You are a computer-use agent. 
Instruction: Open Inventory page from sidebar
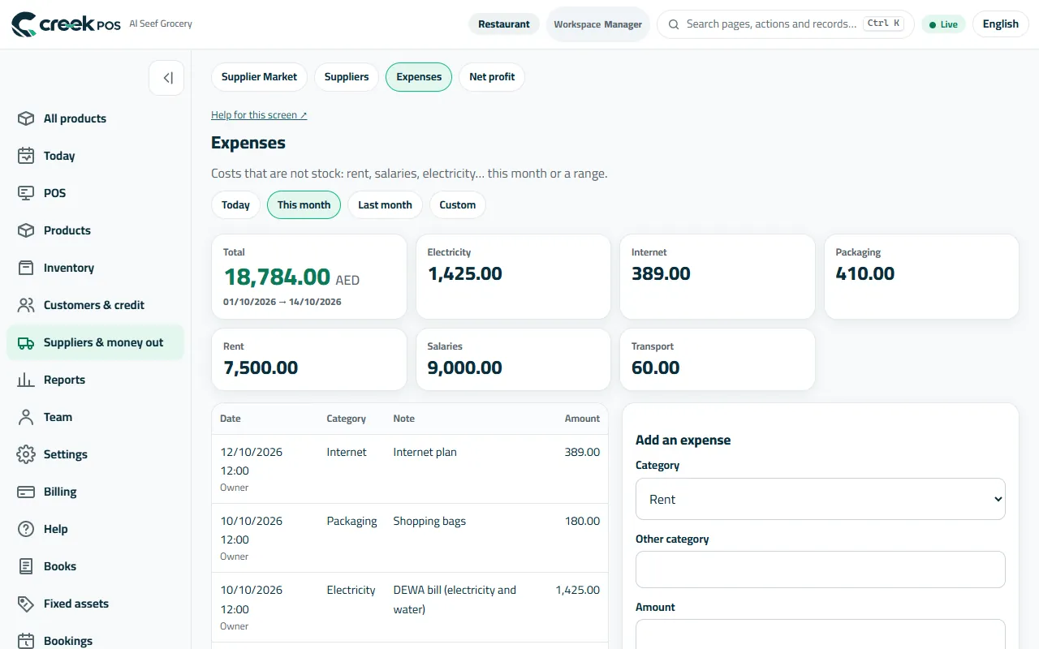point(95,268)
